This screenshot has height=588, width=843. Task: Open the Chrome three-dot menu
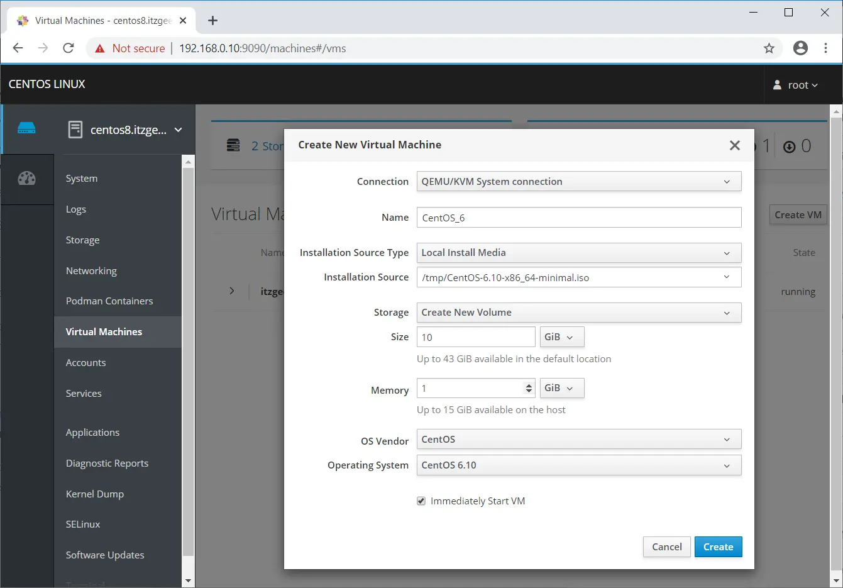[x=825, y=48]
